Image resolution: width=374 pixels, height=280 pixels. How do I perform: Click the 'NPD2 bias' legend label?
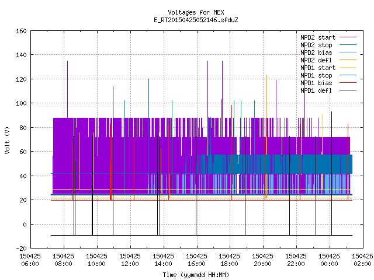316,52
